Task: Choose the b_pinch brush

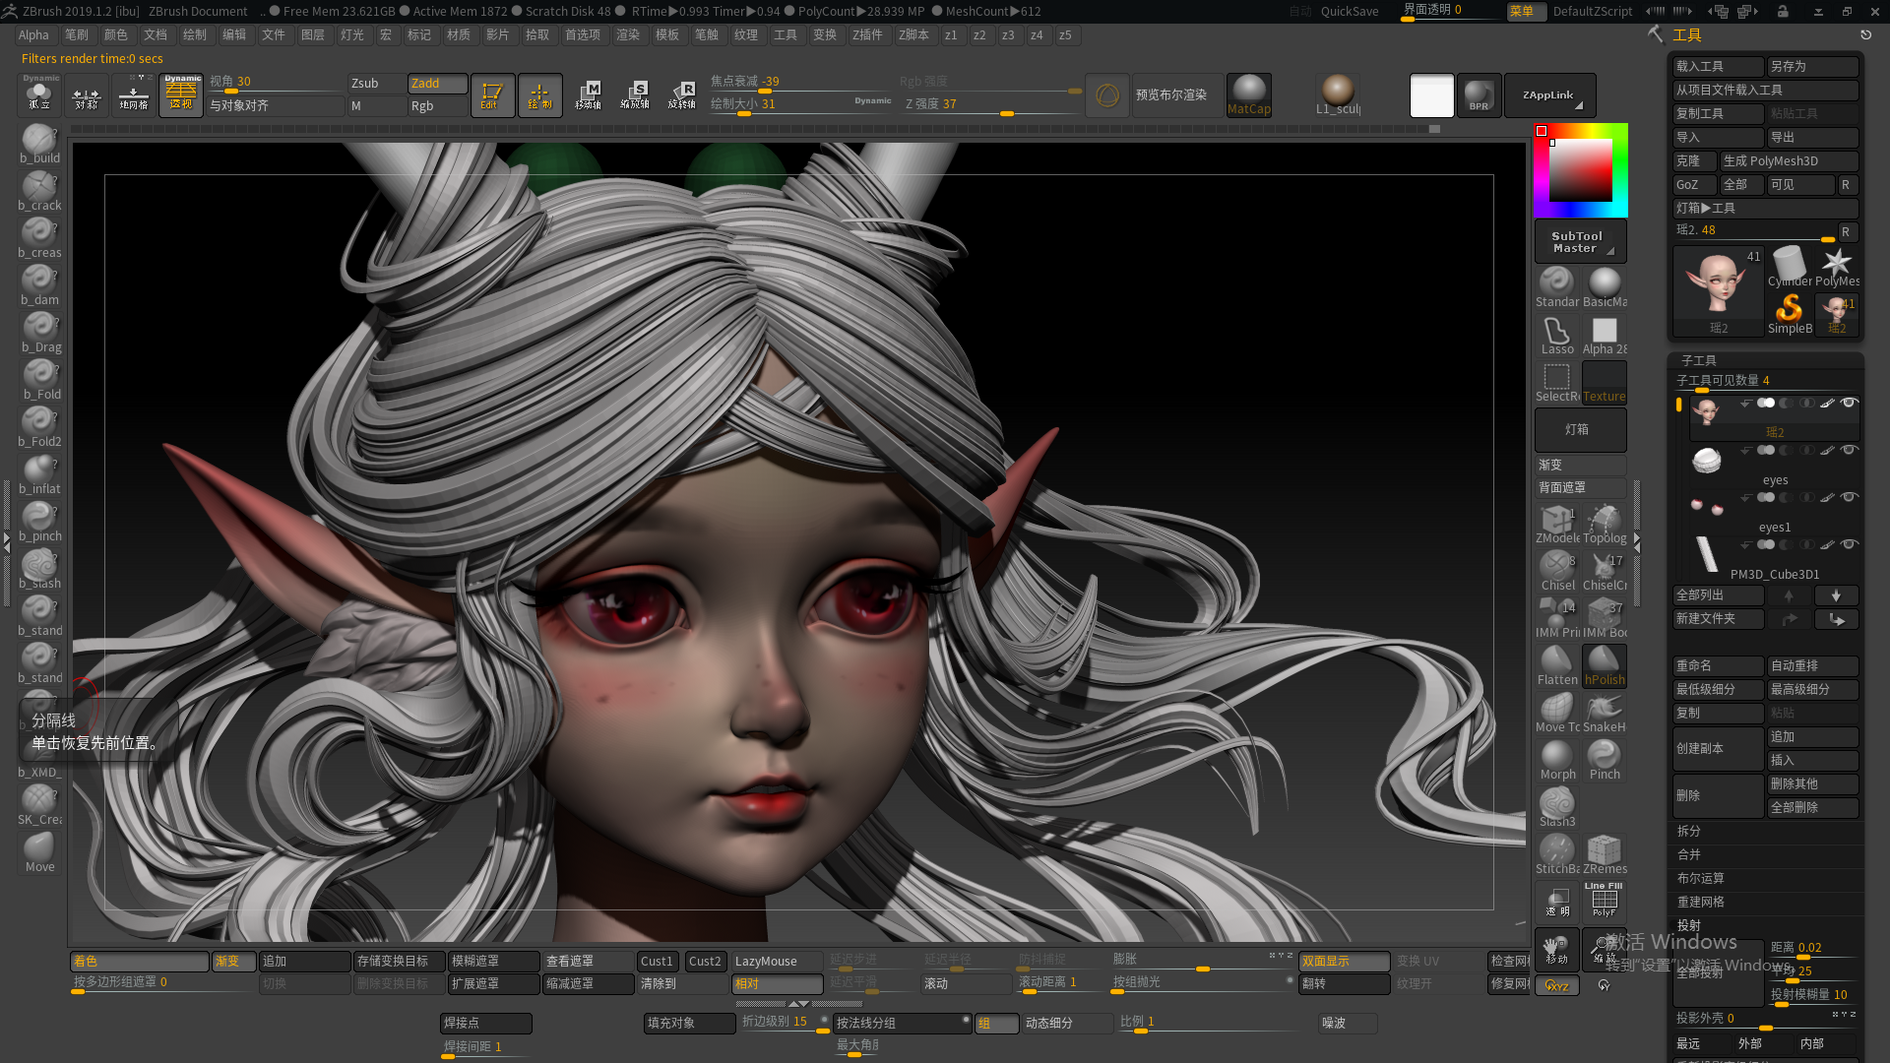Action: (x=39, y=522)
